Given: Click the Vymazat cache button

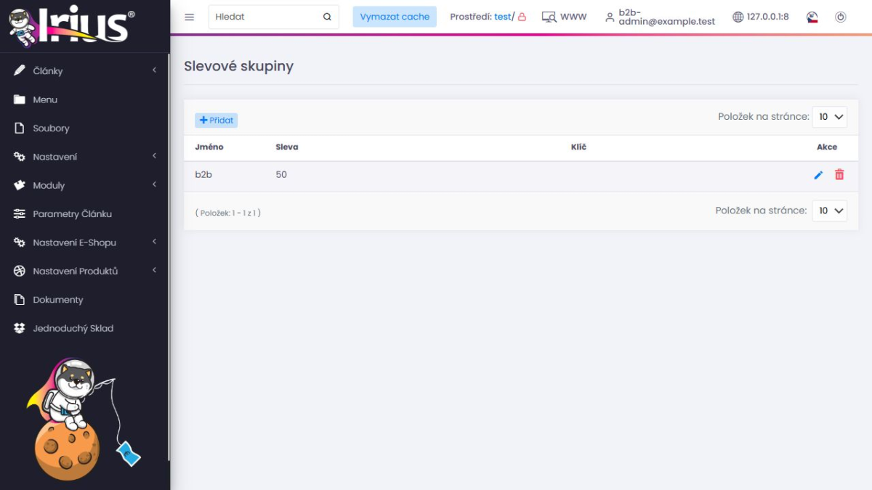Looking at the screenshot, I should [395, 17].
